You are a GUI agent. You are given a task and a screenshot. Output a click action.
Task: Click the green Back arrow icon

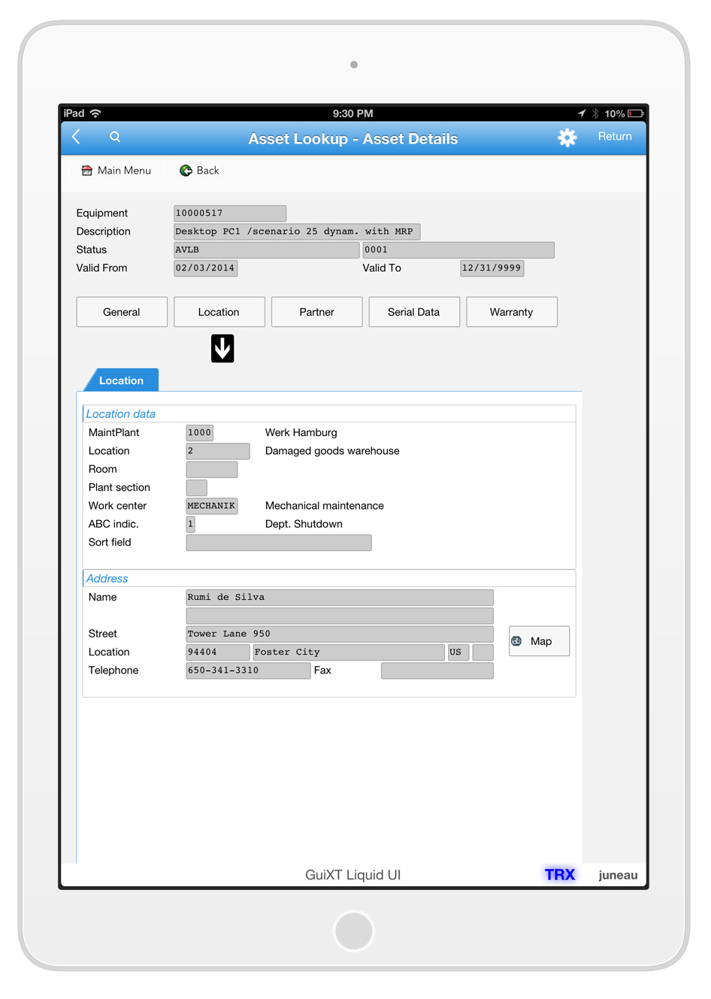[x=186, y=171]
